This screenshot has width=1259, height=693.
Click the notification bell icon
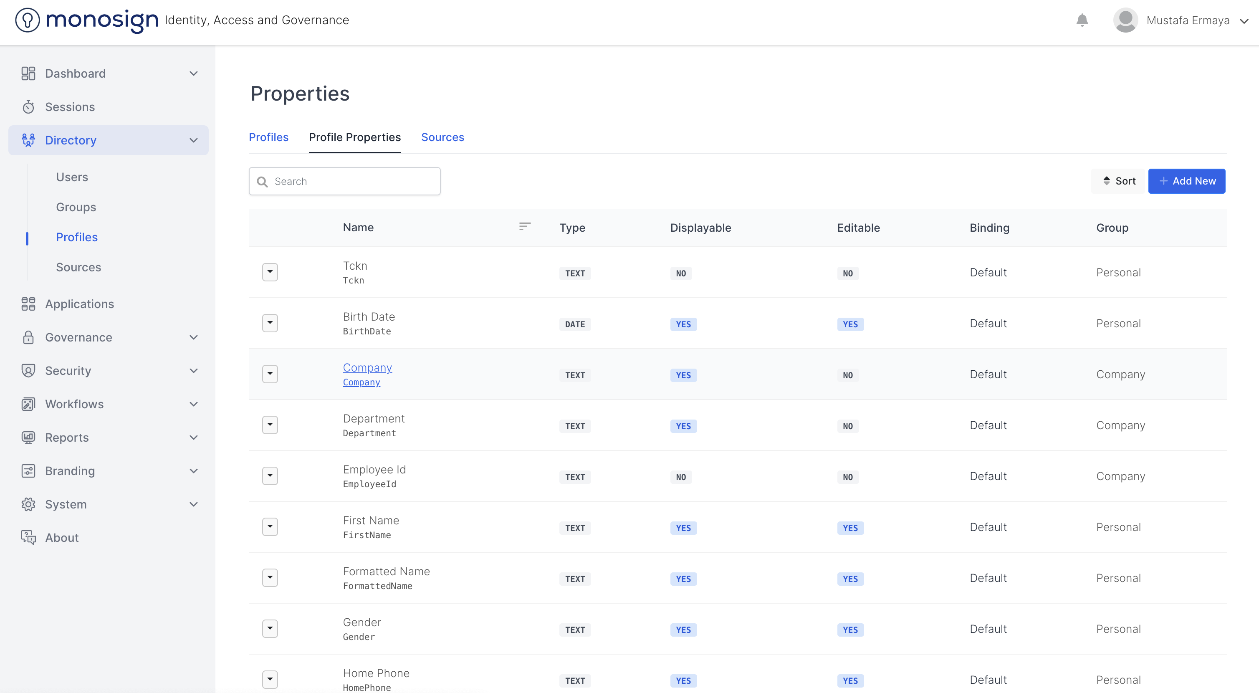[1082, 20]
